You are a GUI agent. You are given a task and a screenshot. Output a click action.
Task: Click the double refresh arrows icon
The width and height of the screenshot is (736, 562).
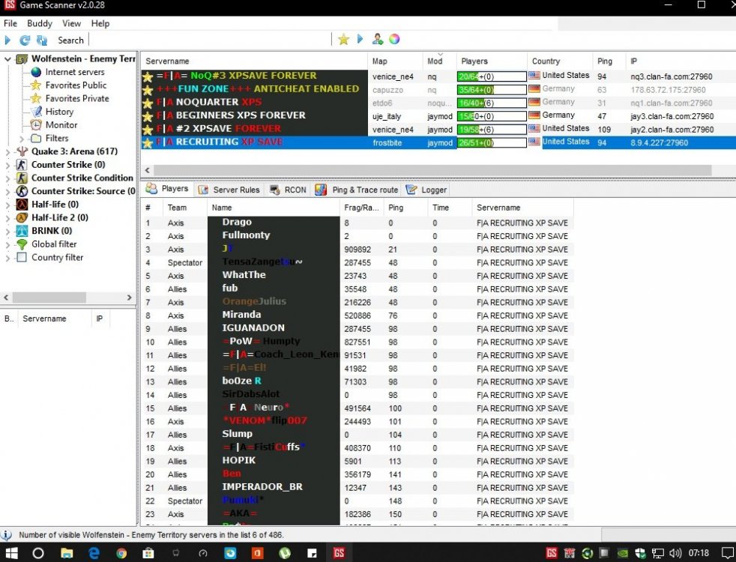click(42, 40)
